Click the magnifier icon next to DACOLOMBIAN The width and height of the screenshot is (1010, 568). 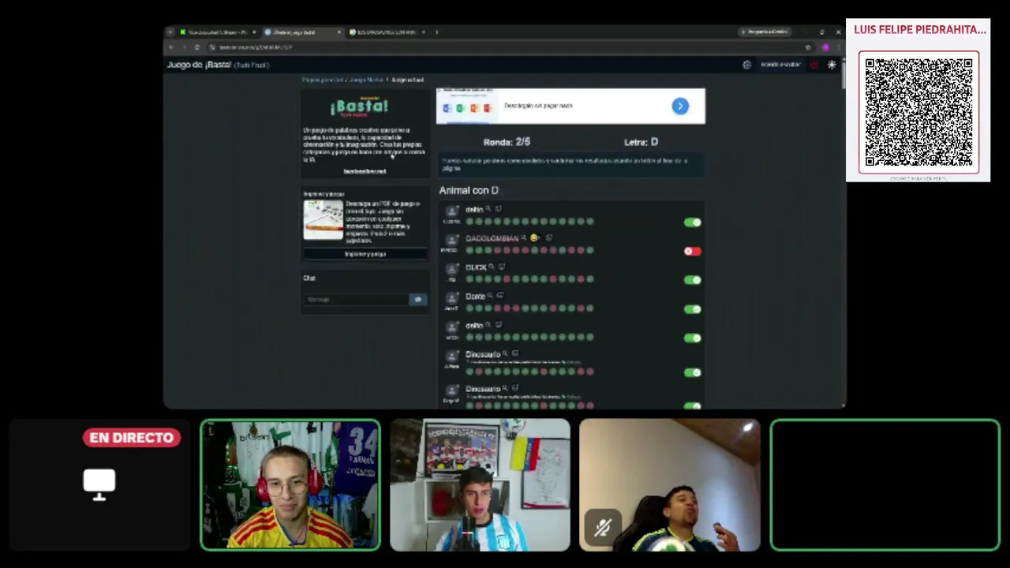523,237
